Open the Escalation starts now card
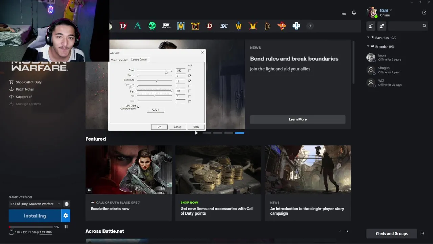This screenshot has height=244, width=433. pos(129,183)
